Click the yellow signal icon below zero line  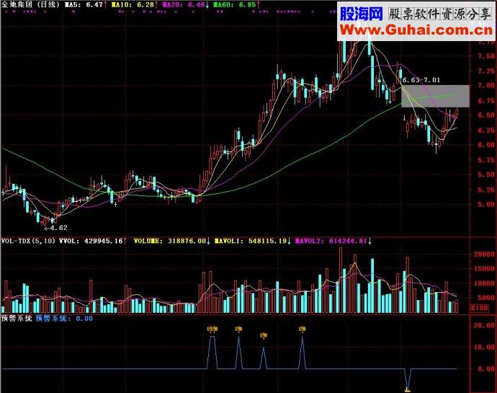click(x=408, y=389)
